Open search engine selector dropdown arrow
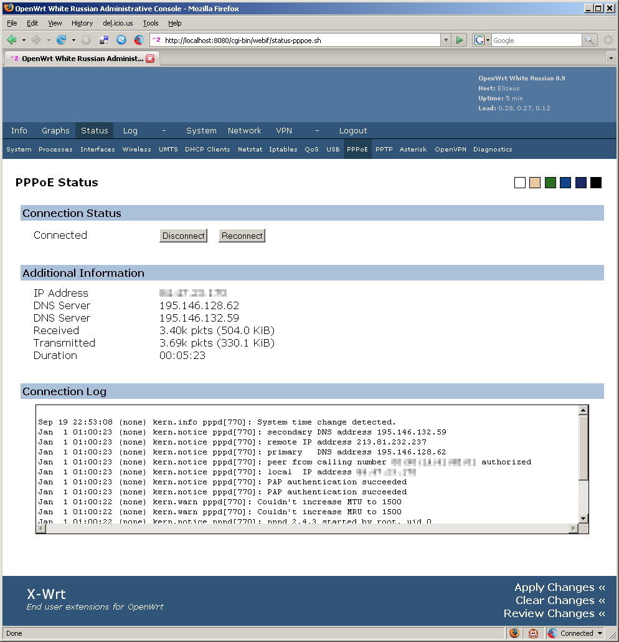Image resolution: width=619 pixels, height=642 pixels. tap(488, 40)
